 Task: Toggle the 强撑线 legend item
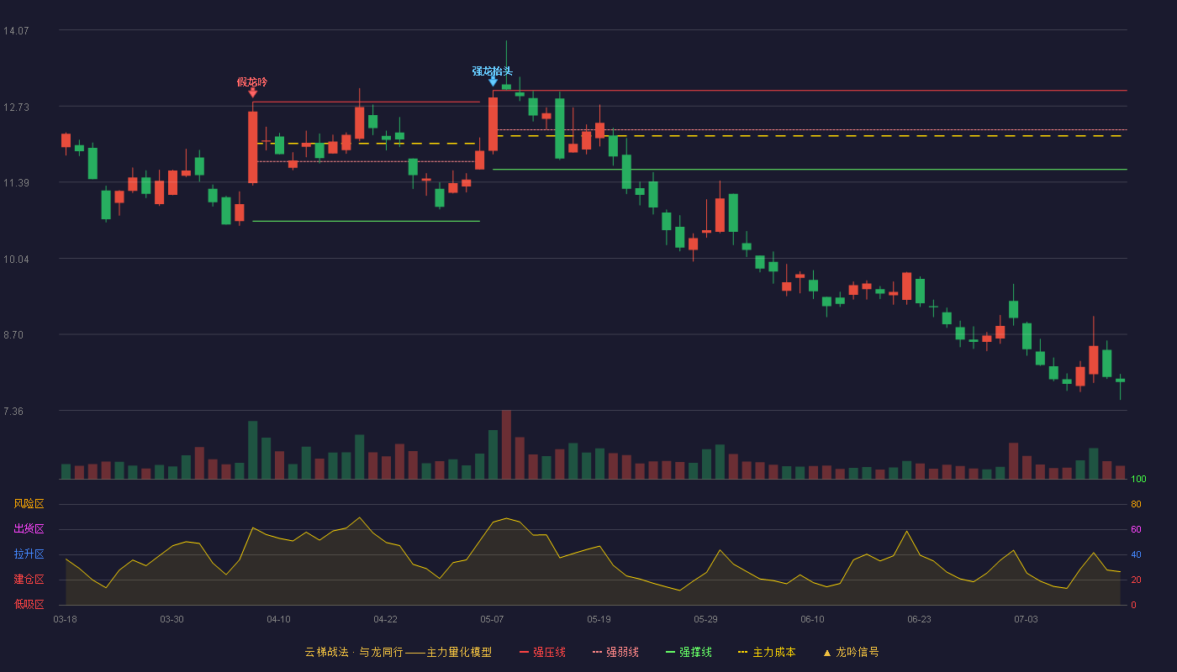689,652
